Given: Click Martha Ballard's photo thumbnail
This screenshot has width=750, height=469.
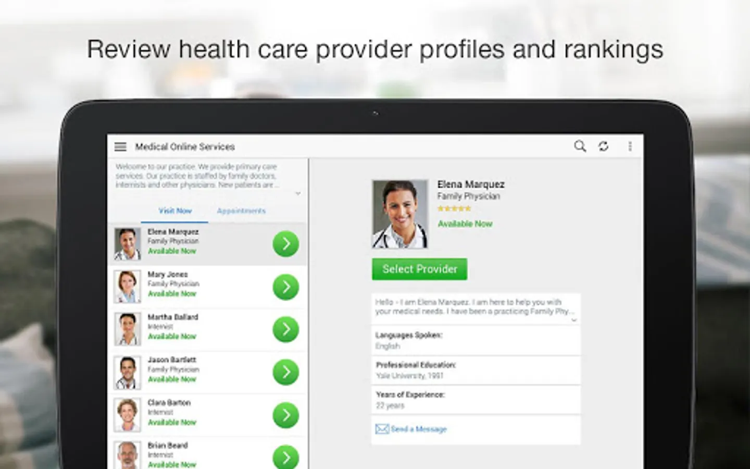Looking at the screenshot, I should tap(128, 329).
